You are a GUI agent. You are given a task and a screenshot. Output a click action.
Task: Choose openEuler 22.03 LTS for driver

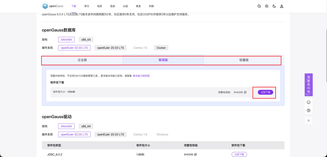[74, 134]
